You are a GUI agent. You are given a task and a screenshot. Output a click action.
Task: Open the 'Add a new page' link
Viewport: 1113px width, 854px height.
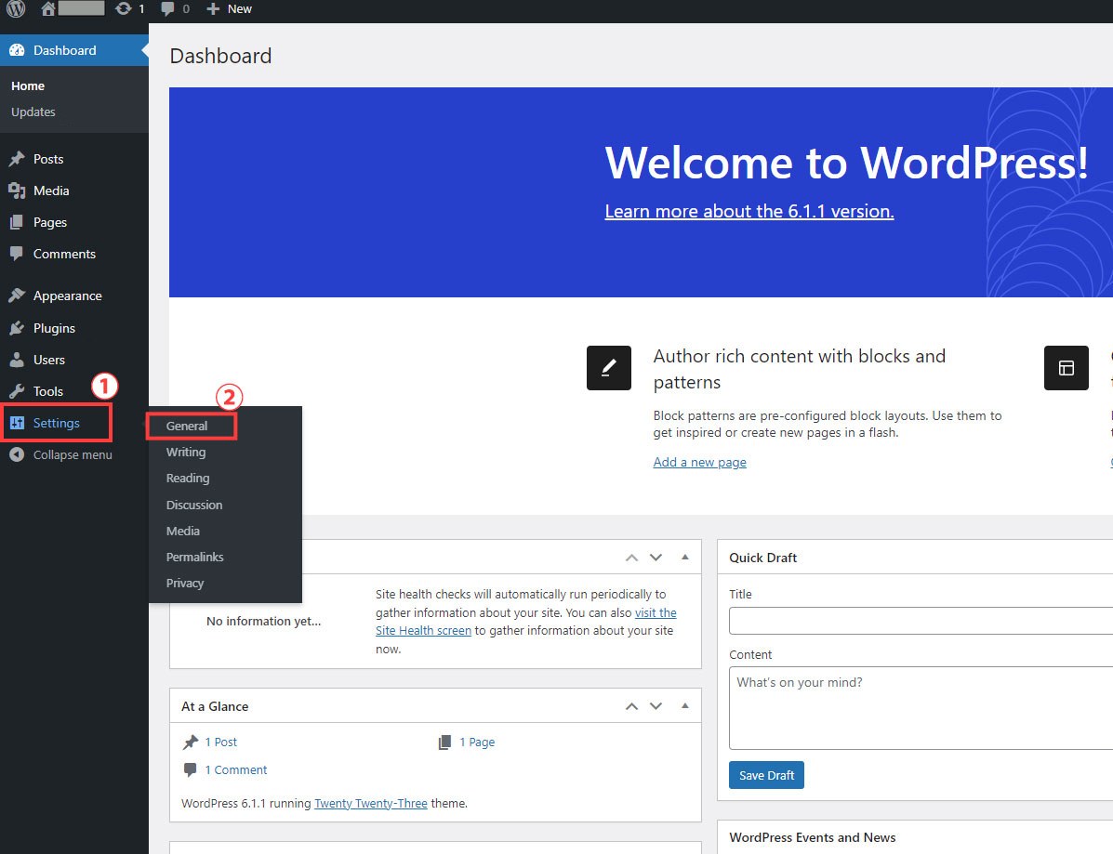tap(699, 462)
